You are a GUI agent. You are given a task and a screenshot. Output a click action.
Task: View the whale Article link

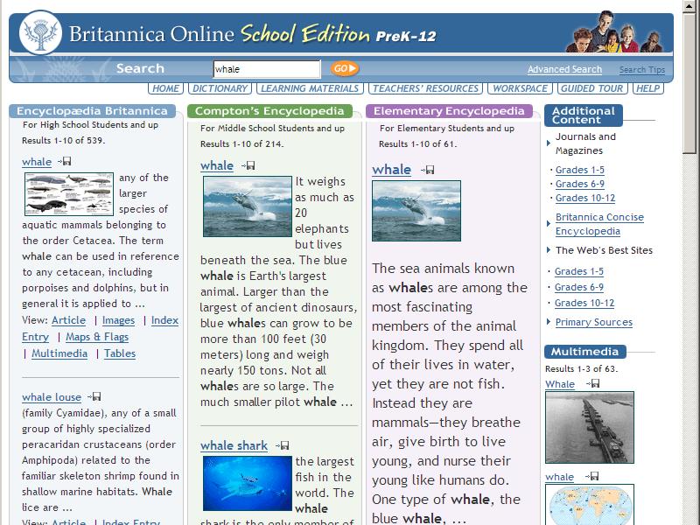click(x=69, y=320)
